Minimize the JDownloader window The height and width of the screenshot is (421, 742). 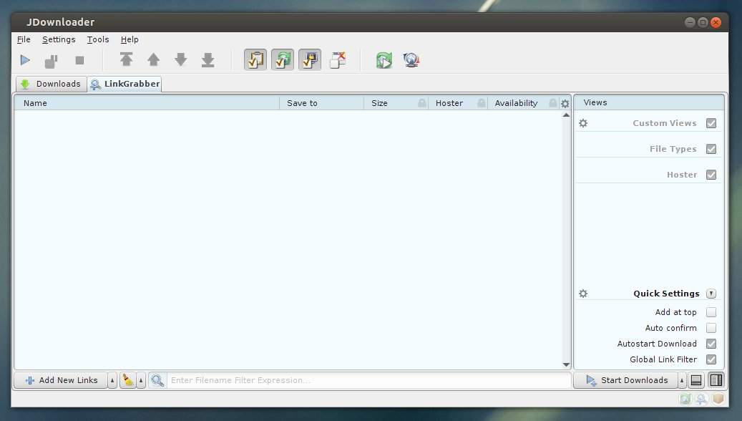tap(690, 21)
